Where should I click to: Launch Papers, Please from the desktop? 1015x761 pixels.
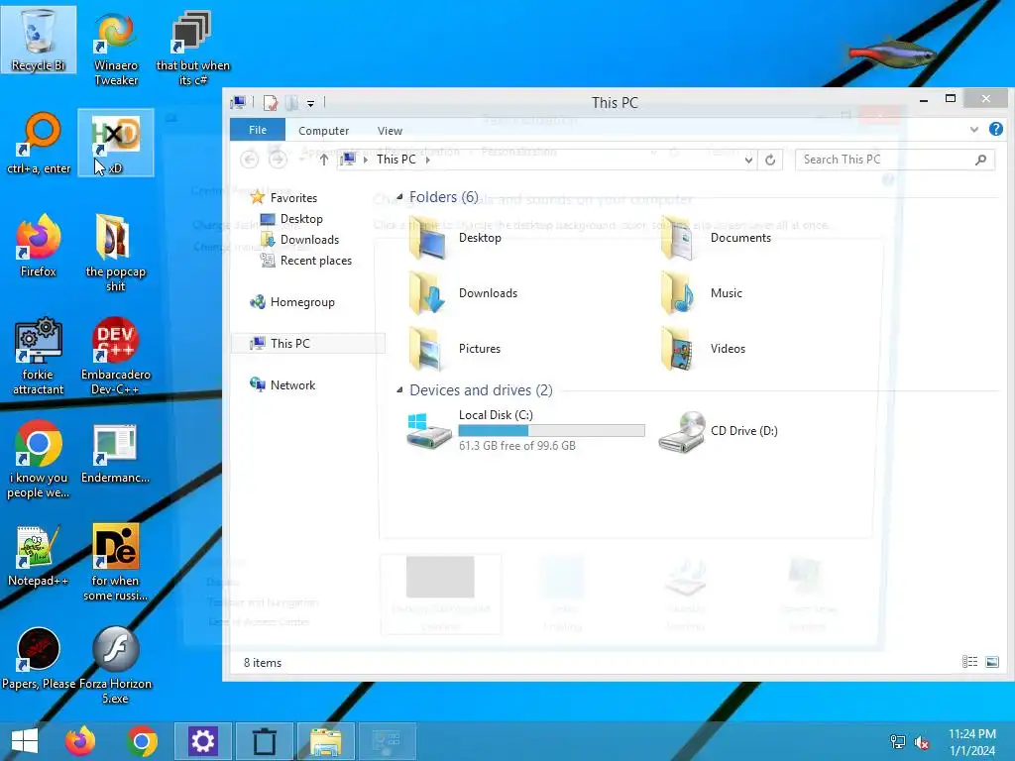click(x=39, y=659)
